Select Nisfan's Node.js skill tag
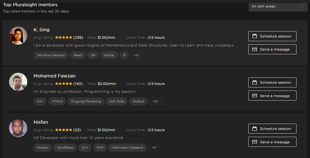This screenshot has height=158, width=310. pyautogui.click(x=43, y=148)
